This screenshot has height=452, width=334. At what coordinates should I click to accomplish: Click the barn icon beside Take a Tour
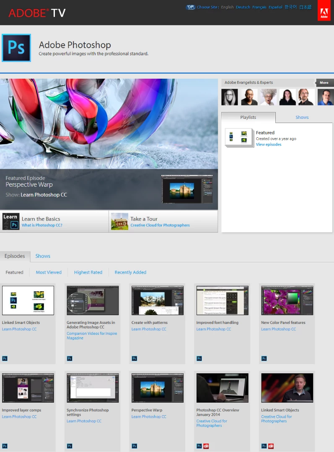[119, 221]
